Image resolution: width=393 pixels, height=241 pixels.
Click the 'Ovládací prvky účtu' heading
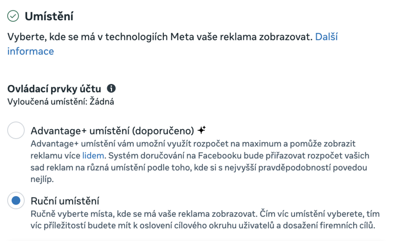click(54, 89)
